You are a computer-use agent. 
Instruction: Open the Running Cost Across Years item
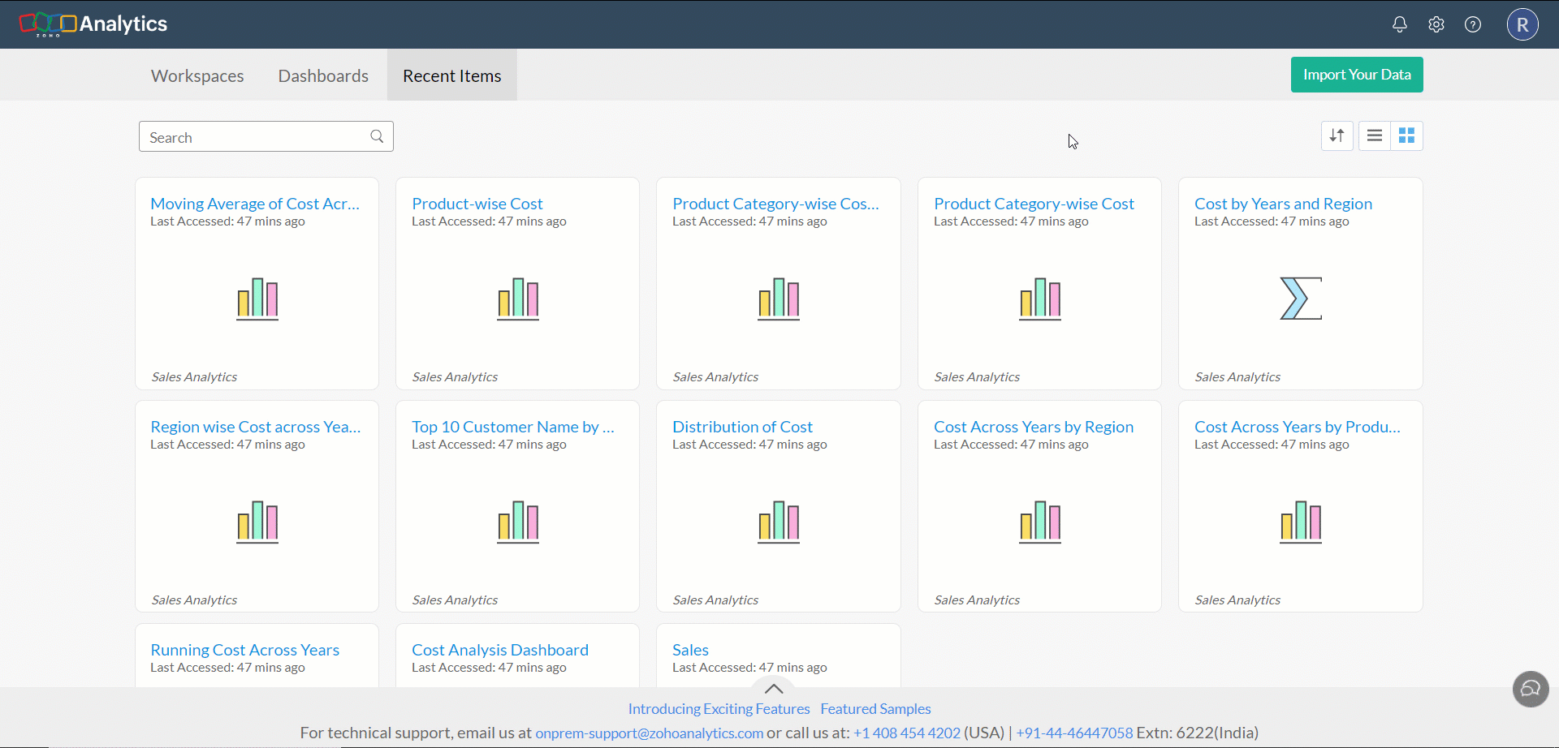click(x=244, y=650)
